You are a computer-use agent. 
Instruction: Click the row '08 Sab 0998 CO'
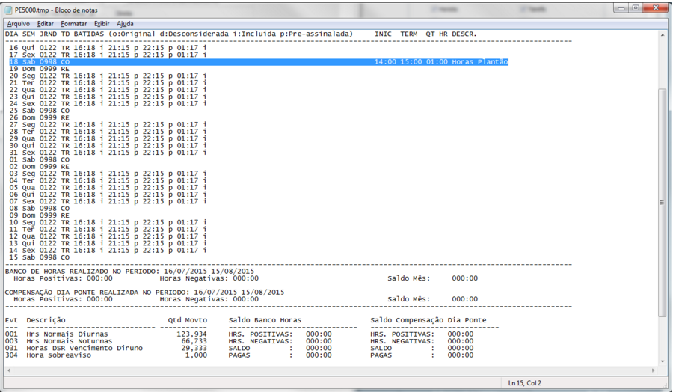(39, 209)
